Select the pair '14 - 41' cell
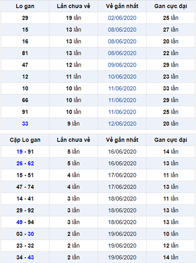The image size is (196, 263). (25, 198)
